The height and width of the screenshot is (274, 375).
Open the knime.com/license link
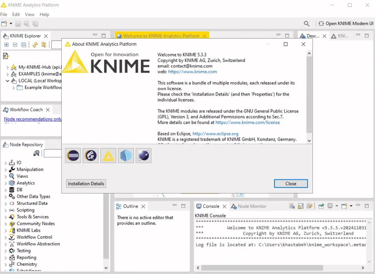248,122
